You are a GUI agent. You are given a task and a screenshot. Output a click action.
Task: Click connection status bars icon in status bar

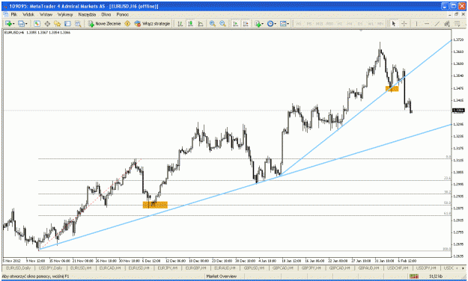coord(414,277)
